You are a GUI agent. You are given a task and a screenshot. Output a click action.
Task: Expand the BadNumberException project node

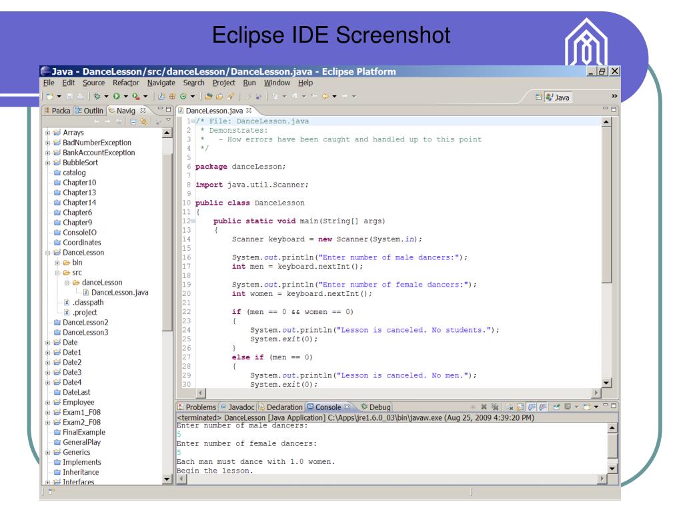point(47,143)
